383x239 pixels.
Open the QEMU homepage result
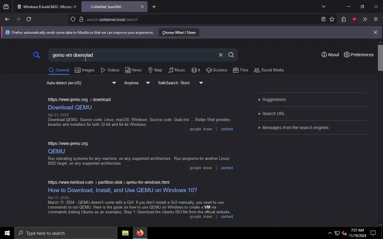[x=56, y=151]
